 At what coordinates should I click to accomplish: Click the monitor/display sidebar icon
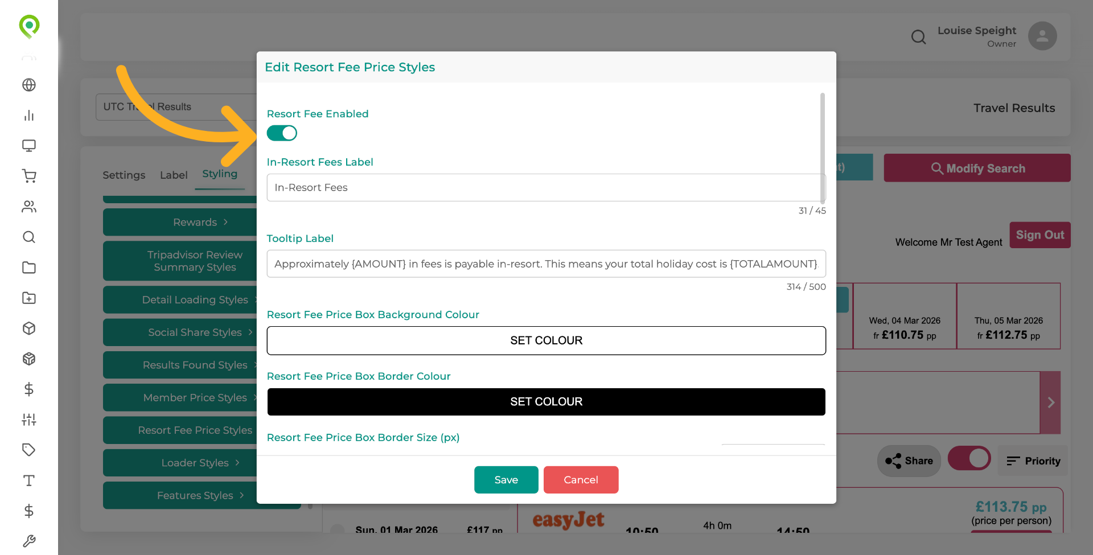pyautogui.click(x=29, y=146)
